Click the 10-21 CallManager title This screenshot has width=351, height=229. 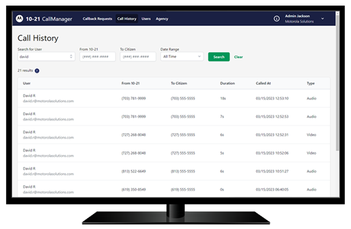point(49,19)
